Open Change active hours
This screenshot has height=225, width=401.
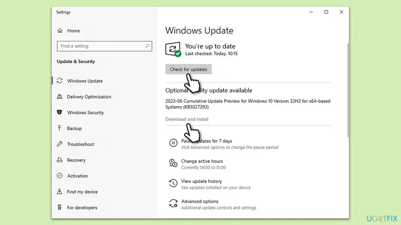click(x=202, y=161)
